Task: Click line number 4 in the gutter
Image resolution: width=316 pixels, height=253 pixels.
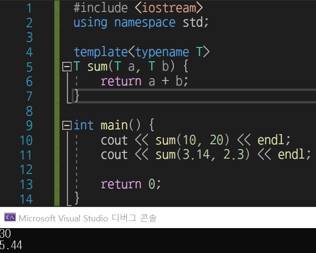Action: [29, 52]
